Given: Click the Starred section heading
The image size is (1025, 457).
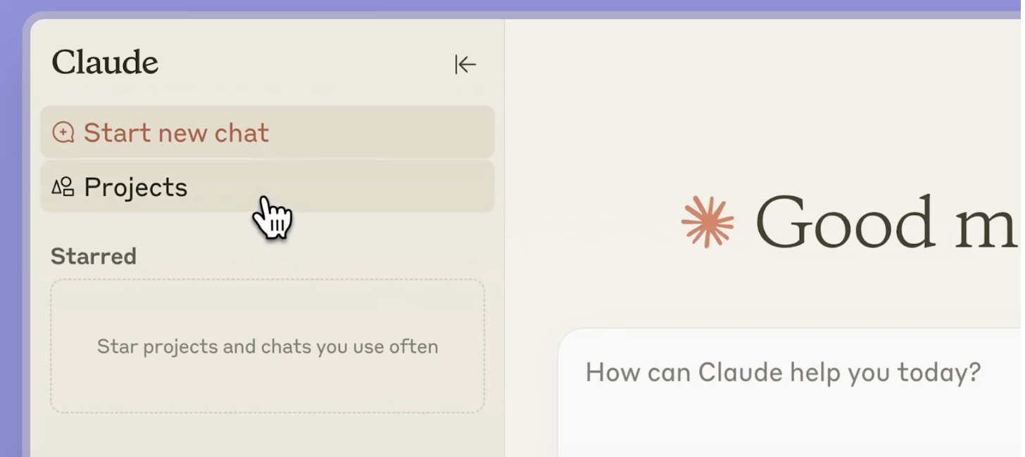Looking at the screenshot, I should (94, 256).
